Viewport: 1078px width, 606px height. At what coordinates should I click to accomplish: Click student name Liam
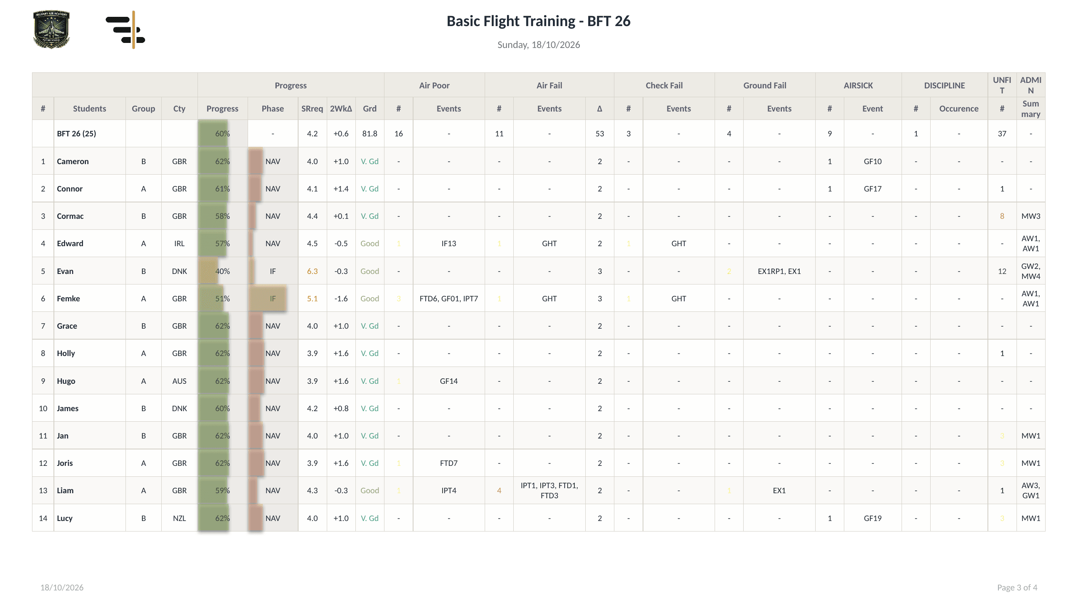(x=65, y=490)
